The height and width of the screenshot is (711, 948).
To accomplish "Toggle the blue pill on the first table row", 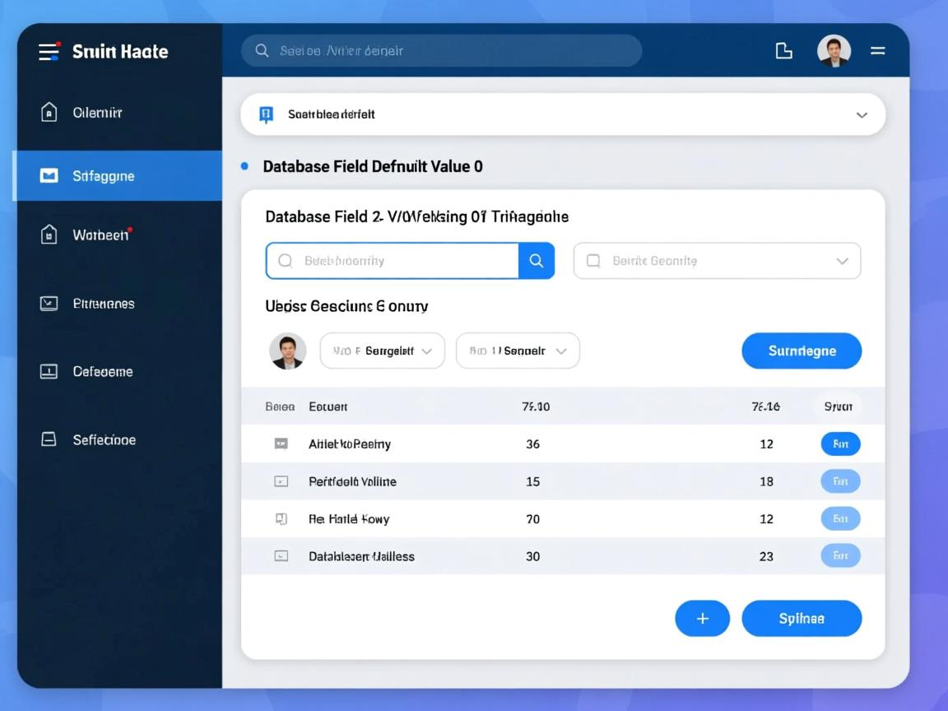I will click(x=840, y=444).
